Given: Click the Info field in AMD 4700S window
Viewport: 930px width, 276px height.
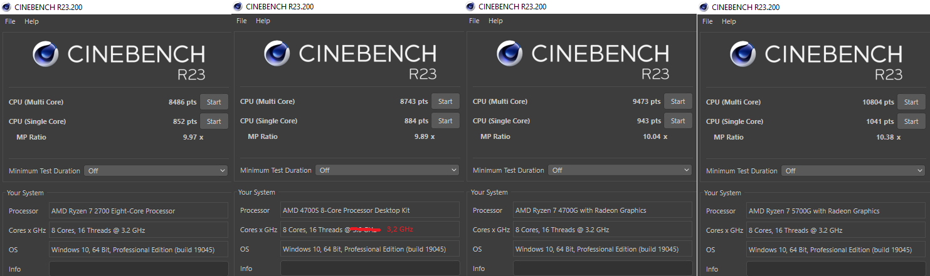Looking at the screenshot, I should pyautogui.click(x=370, y=268).
